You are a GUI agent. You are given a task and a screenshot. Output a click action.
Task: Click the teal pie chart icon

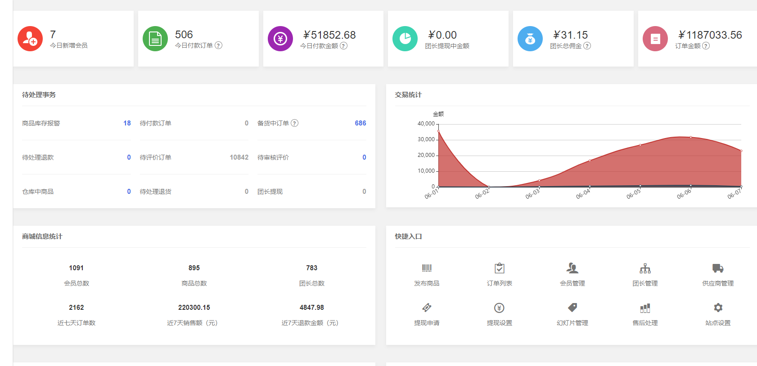[x=405, y=39]
